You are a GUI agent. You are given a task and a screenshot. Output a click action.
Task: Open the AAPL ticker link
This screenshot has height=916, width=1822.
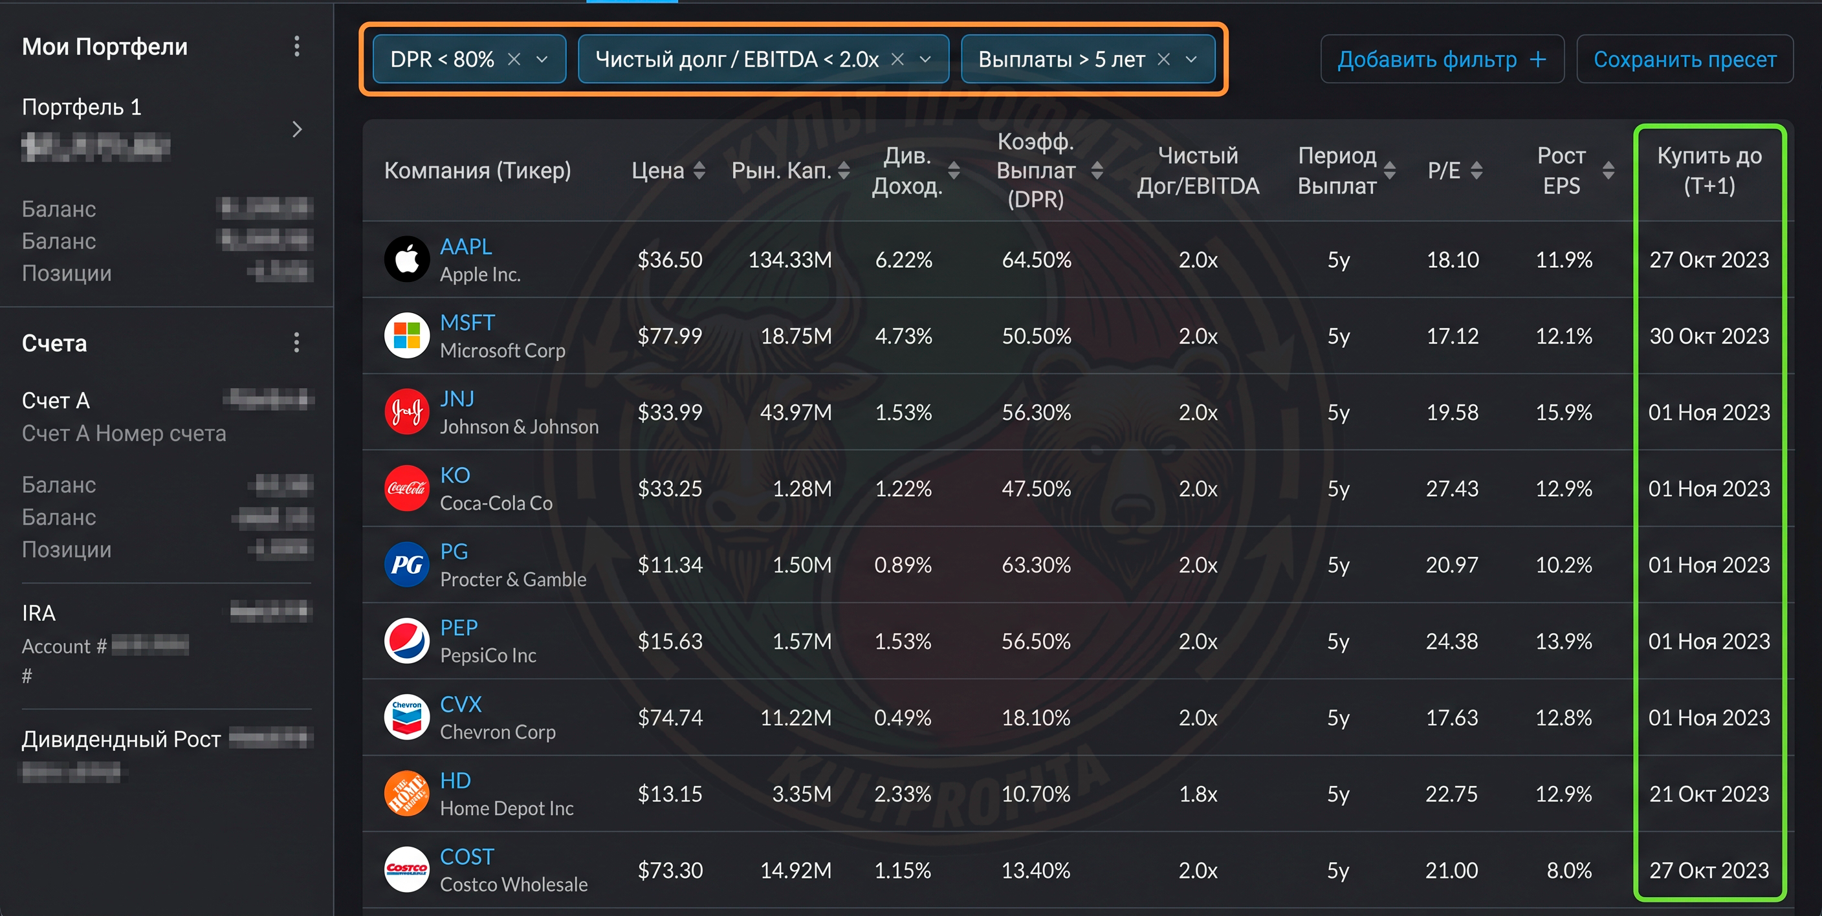click(466, 246)
